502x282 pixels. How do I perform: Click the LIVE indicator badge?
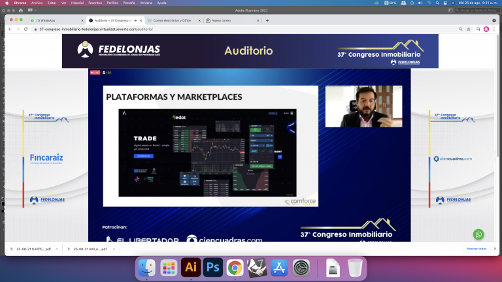(x=95, y=72)
